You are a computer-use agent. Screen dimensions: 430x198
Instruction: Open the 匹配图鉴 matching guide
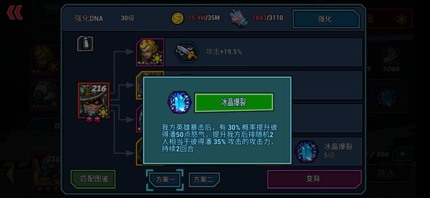pos(93,179)
